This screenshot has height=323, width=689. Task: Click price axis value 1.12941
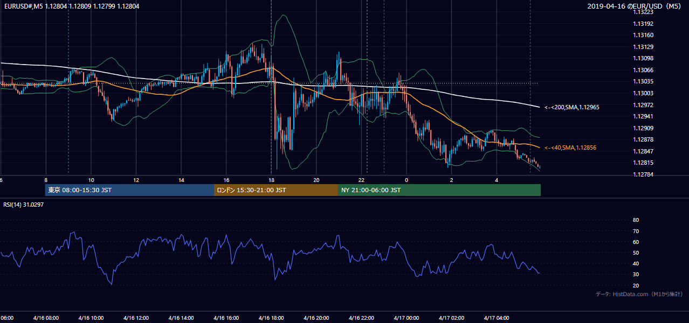643,116
